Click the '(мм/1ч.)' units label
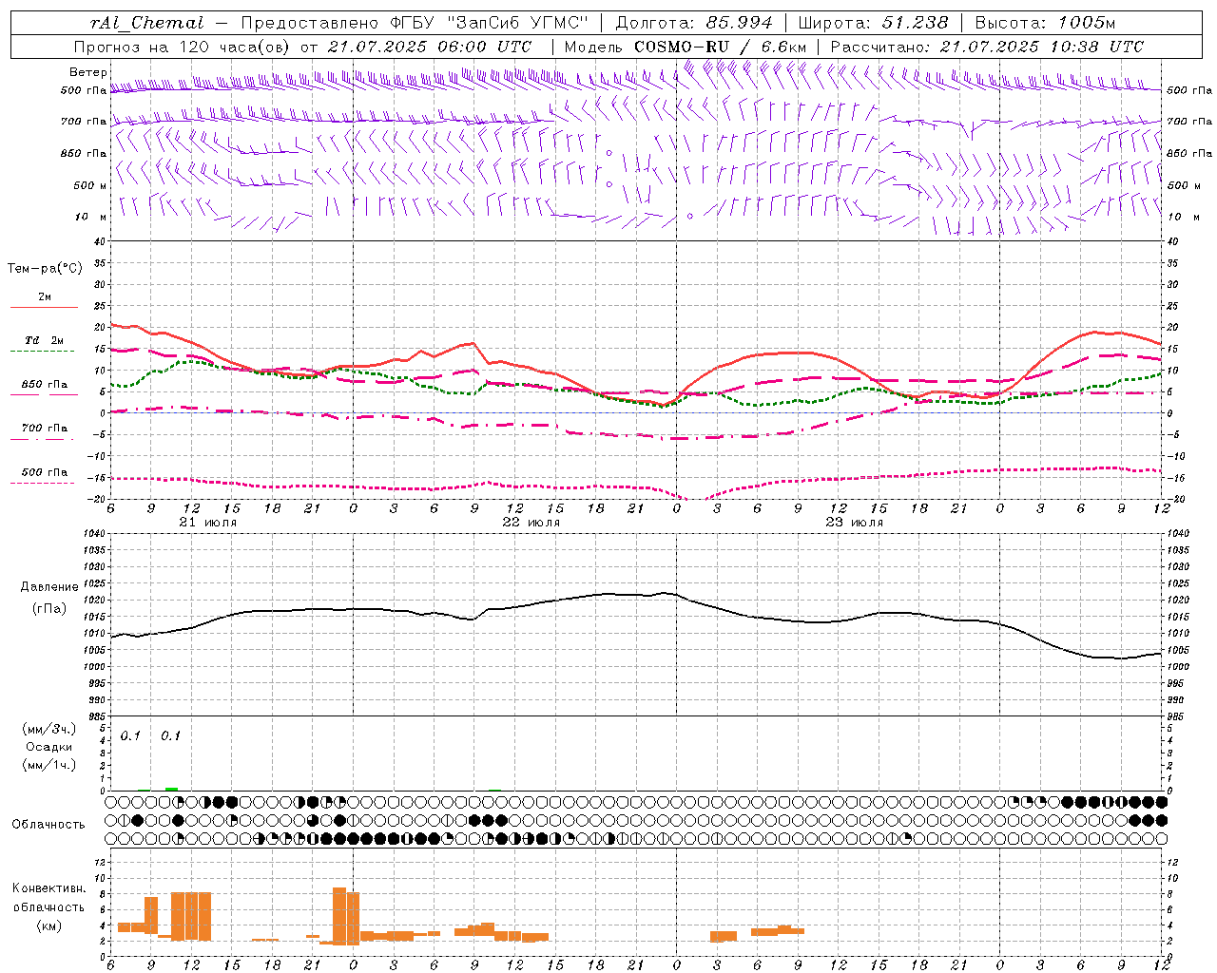This screenshot has height=973, width=1217. (x=49, y=765)
